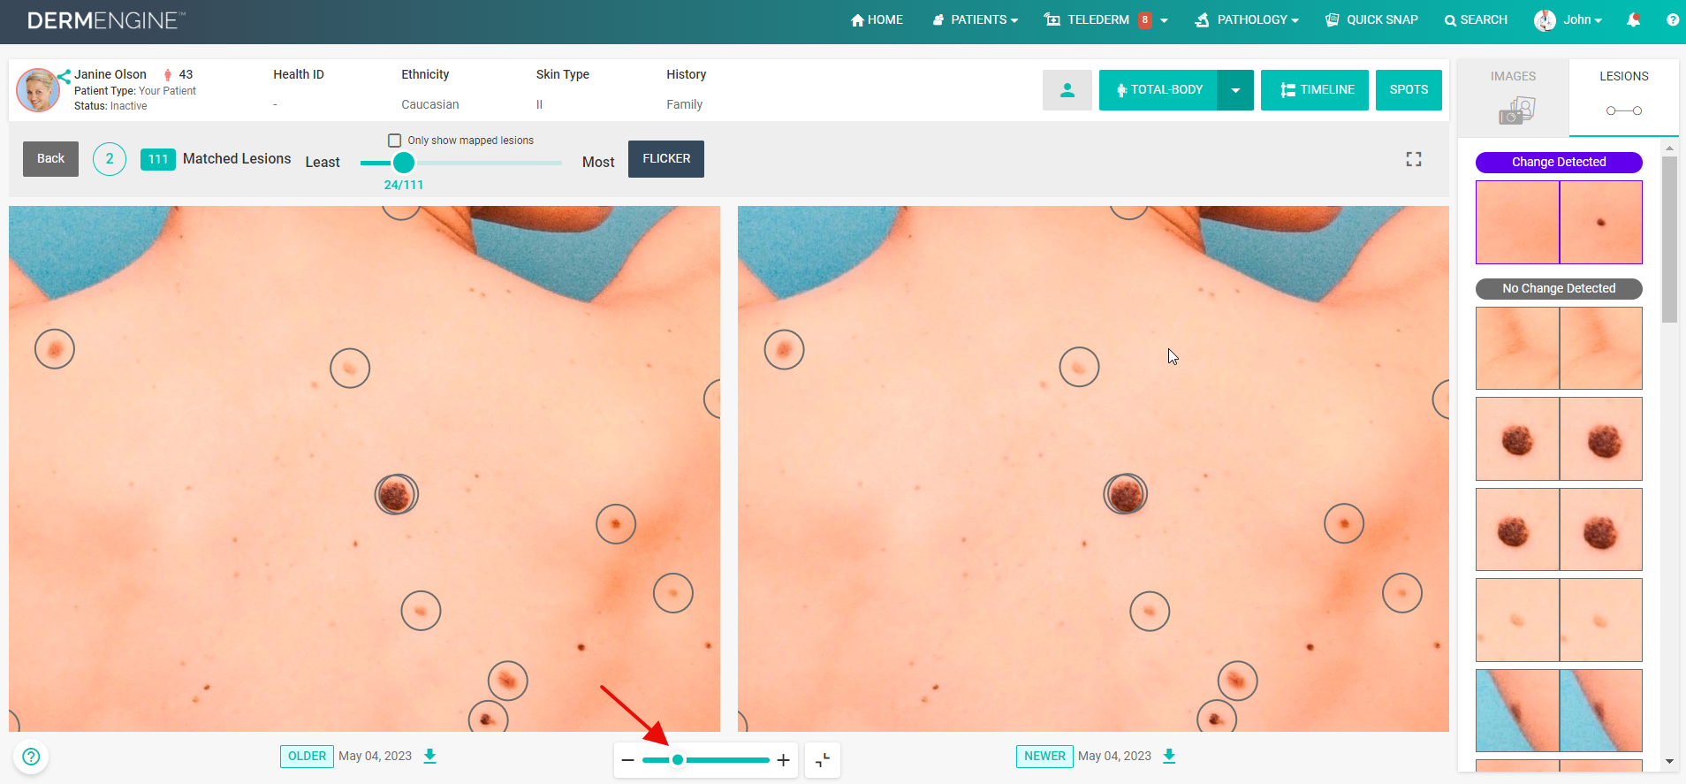Click the patient profile icon button
1686x784 pixels.
[x=1067, y=90]
